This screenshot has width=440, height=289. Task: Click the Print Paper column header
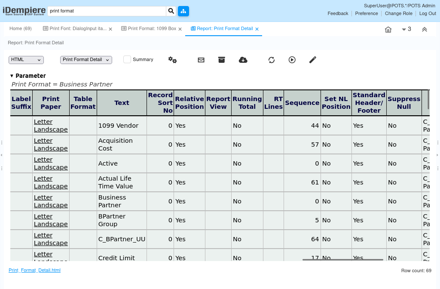click(51, 103)
